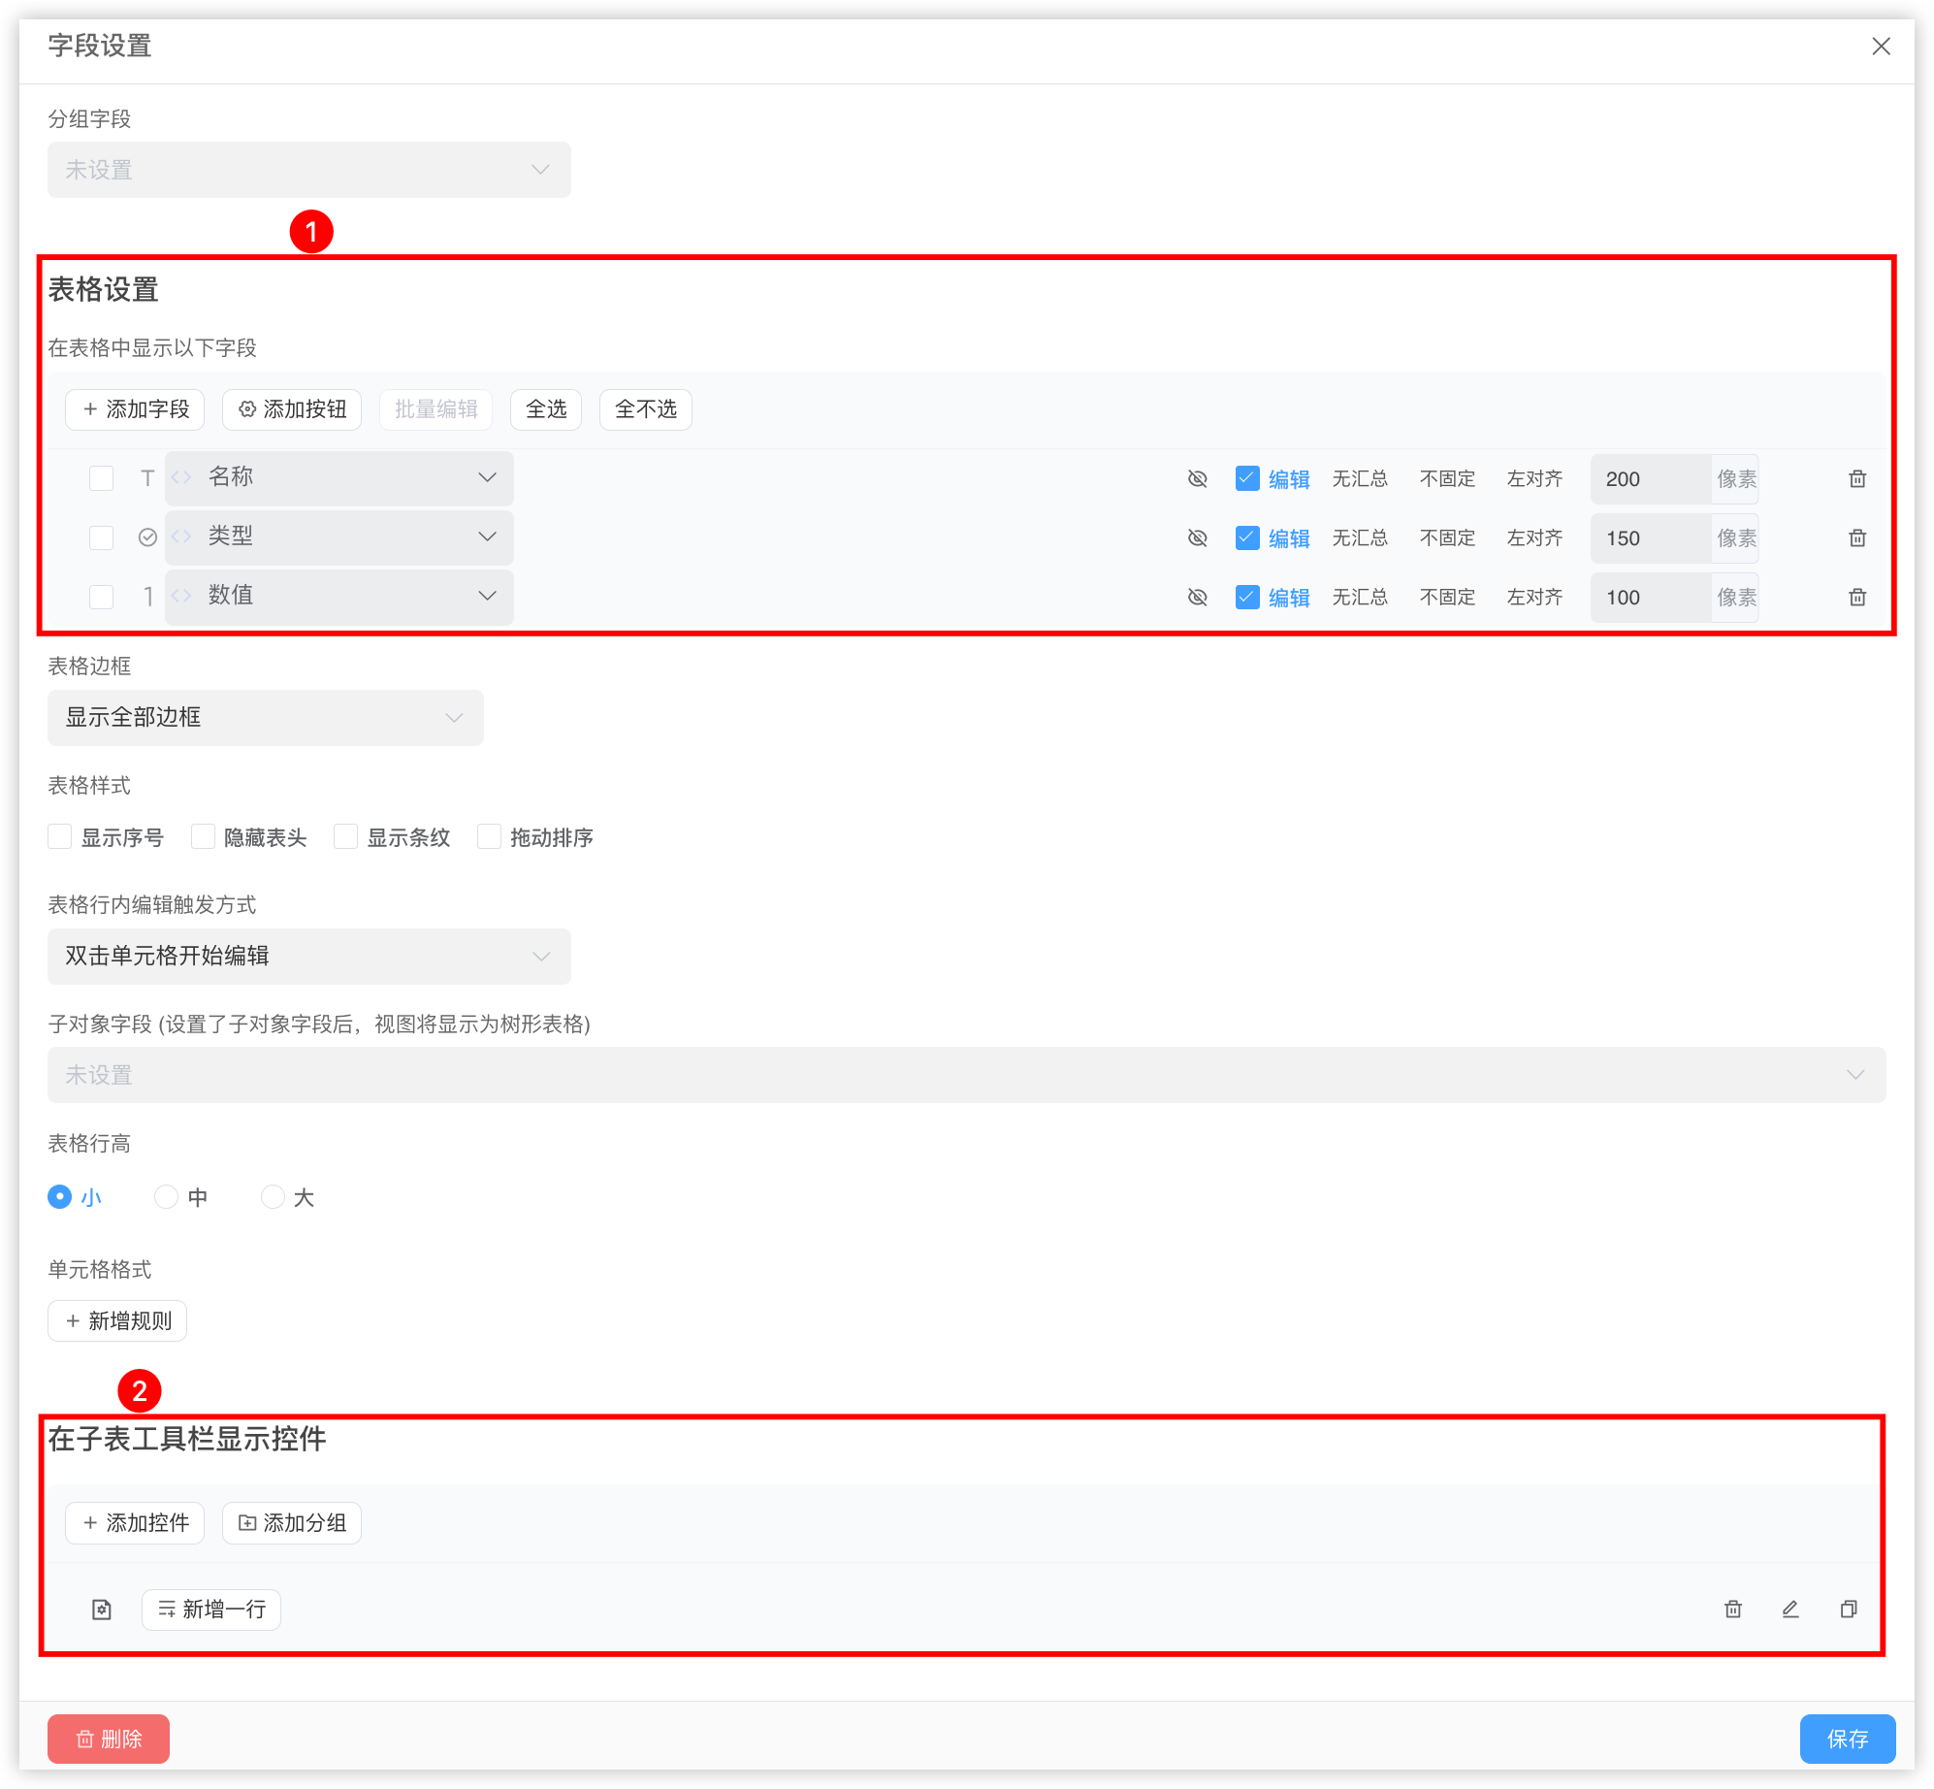The image size is (1934, 1789).
Task: Click the trash icon in the 新增一行 row
Action: point(1732,1610)
